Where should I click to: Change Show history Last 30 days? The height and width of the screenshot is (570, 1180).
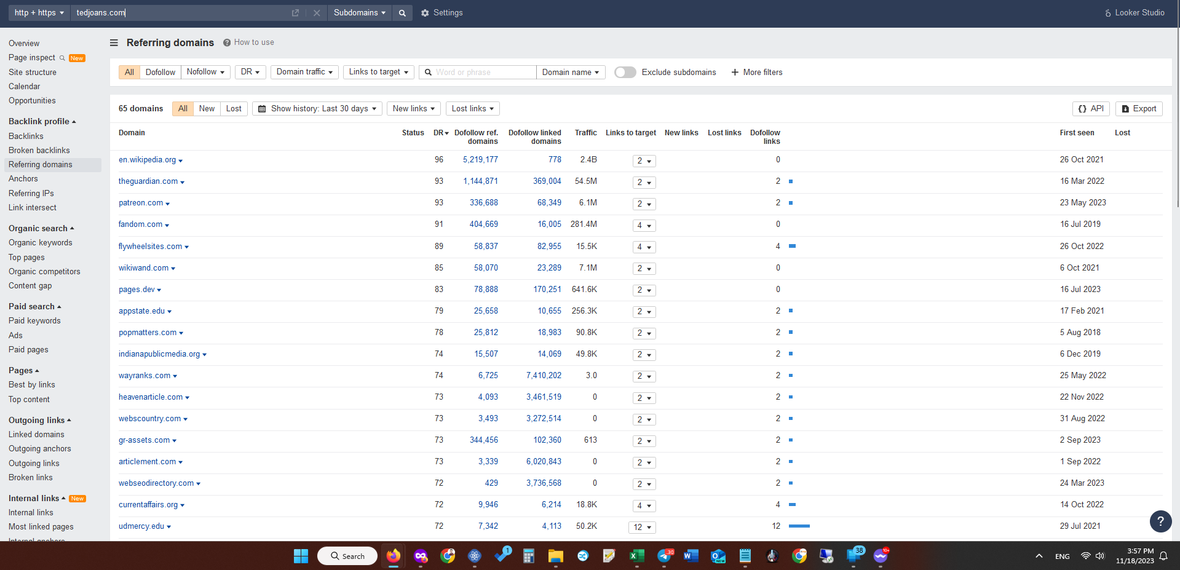coord(317,109)
